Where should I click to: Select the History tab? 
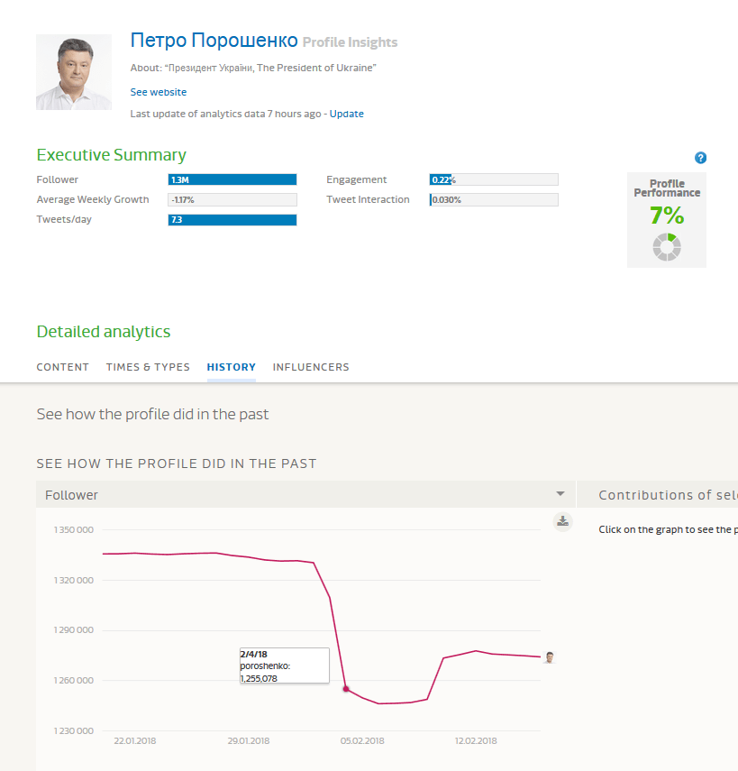[232, 367]
